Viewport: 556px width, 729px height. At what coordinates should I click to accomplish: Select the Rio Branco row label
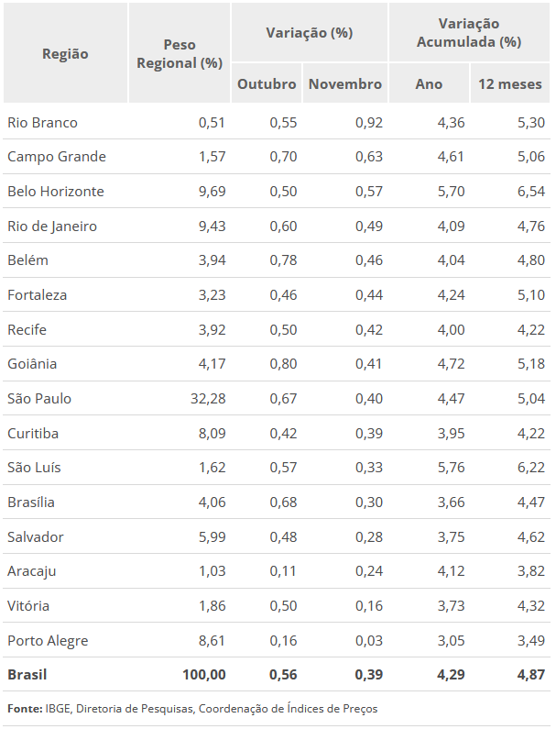(x=42, y=122)
